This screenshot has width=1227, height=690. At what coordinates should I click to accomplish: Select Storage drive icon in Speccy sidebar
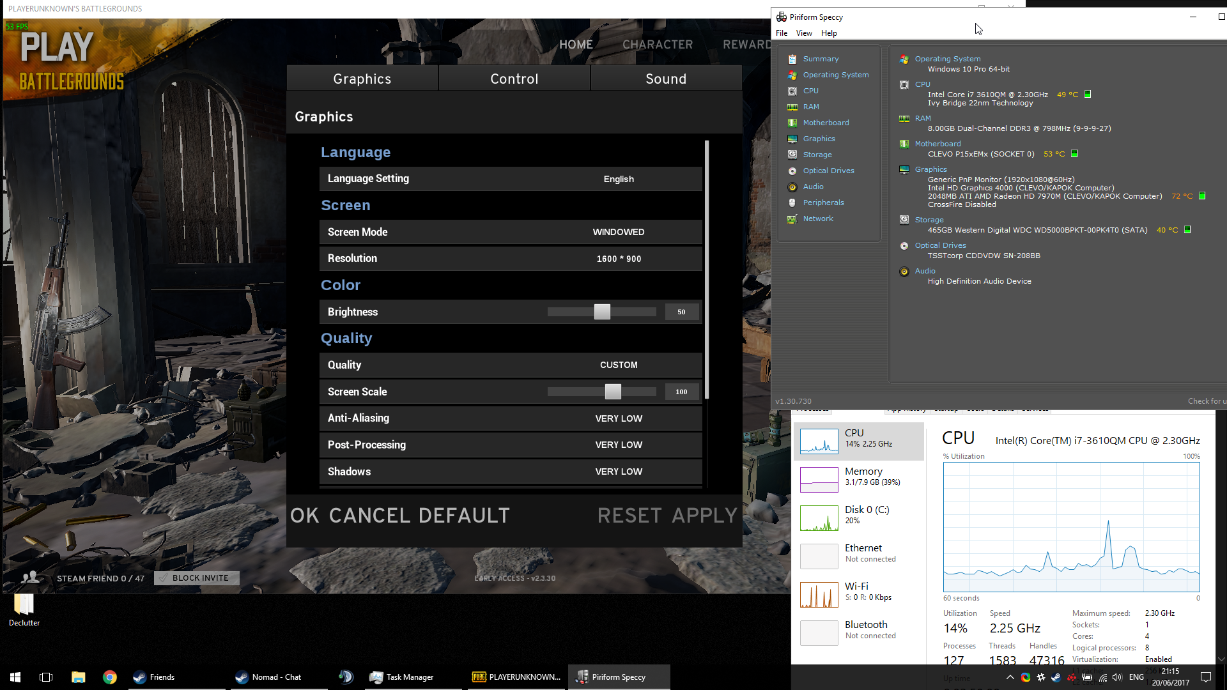coord(792,155)
